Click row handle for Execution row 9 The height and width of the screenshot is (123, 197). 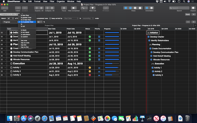[2, 64]
